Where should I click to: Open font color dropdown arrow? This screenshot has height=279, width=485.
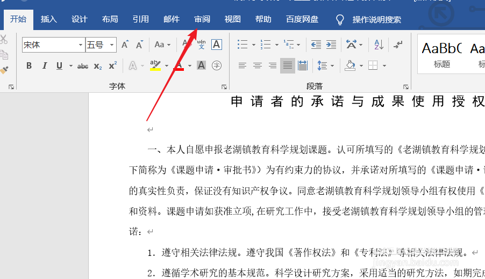pos(190,66)
